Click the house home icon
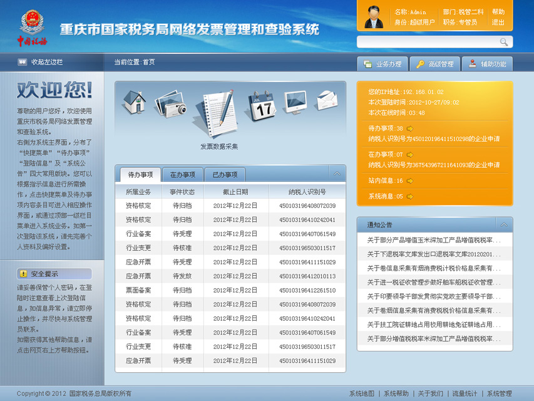534x401 pixels. click(135, 102)
